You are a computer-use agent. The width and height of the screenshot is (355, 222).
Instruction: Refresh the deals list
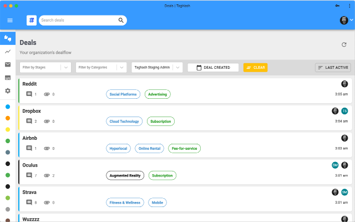tap(344, 44)
